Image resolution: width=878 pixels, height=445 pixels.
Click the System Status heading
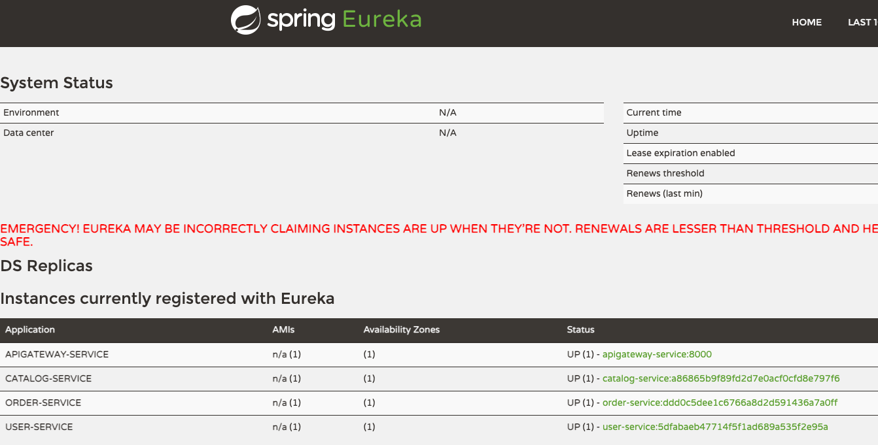tap(57, 83)
